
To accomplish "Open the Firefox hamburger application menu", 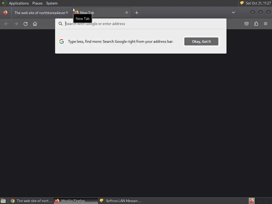I will coord(266,24).
